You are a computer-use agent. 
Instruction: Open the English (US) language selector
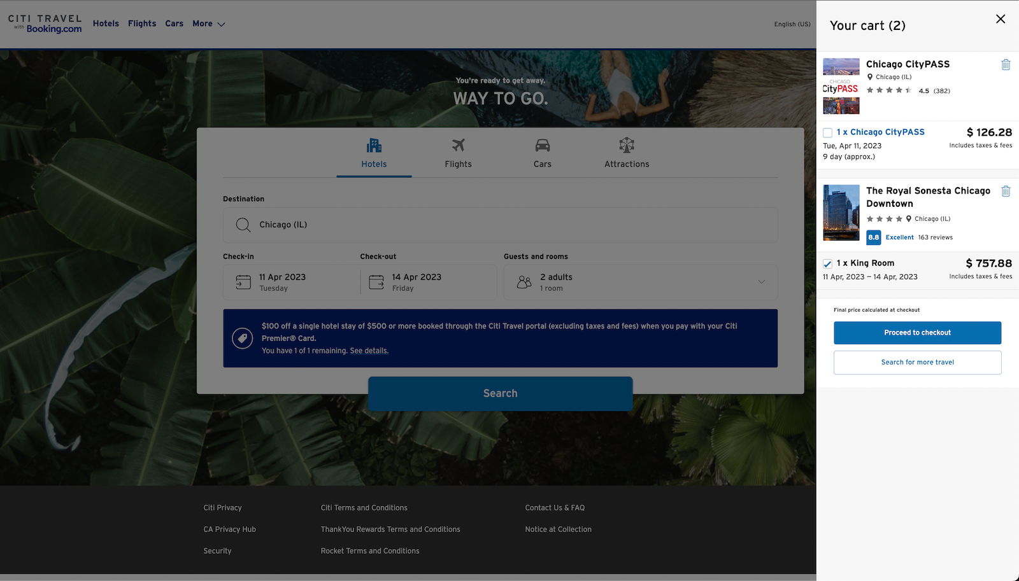click(x=792, y=24)
